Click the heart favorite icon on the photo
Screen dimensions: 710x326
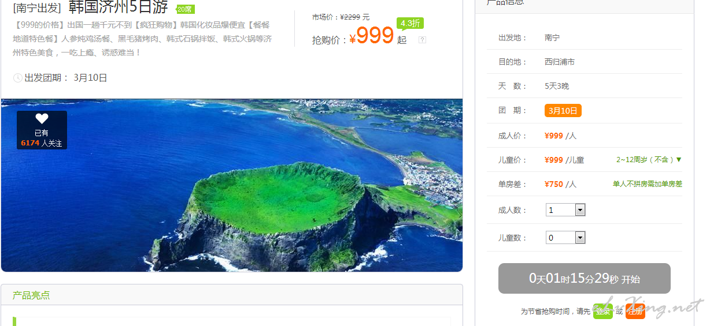(x=42, y=119)
